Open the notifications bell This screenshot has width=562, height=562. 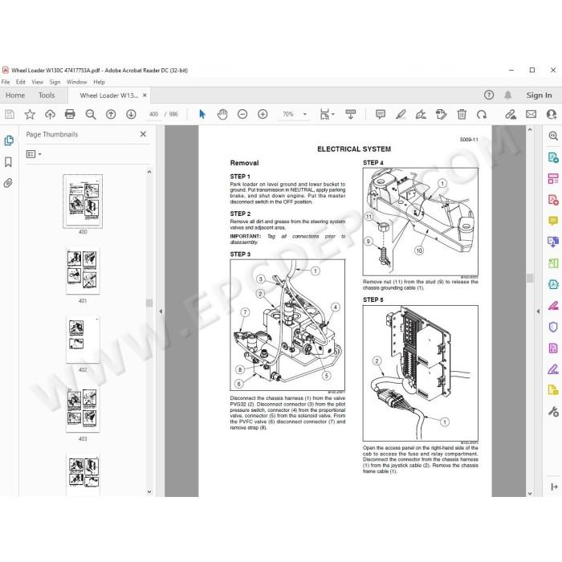(508, 95)
